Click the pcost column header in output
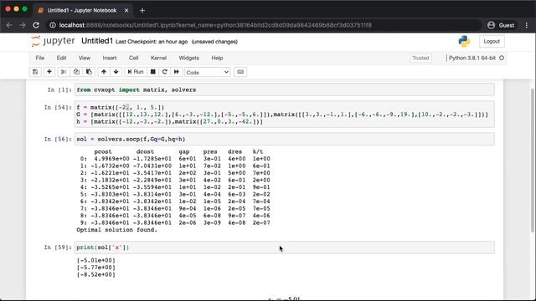Viewport: 536px width, 301px height. 103,151
